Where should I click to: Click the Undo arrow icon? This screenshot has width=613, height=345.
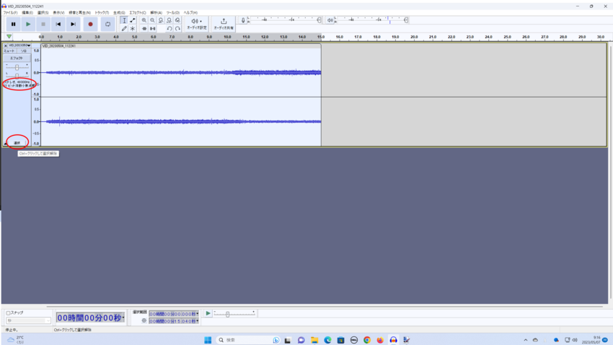pos(169,29)
